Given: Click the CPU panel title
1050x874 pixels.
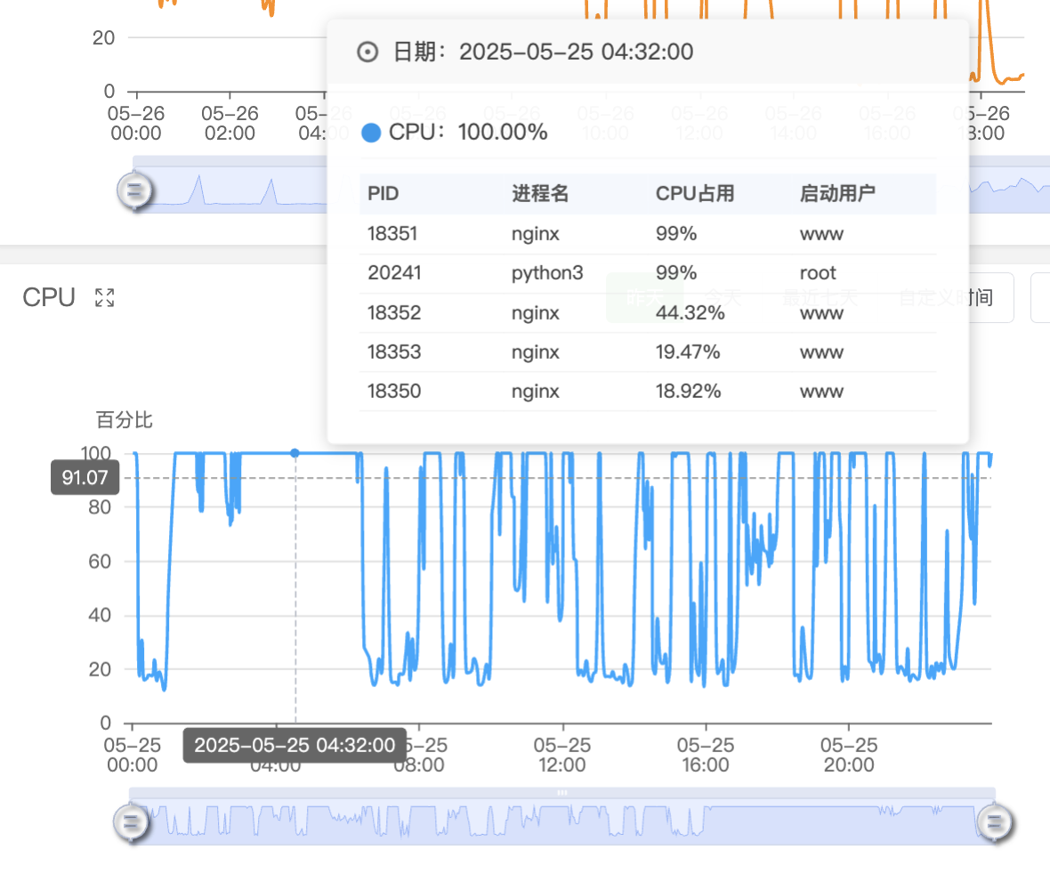Looking at the screenshot, I should tap(49, 297).
